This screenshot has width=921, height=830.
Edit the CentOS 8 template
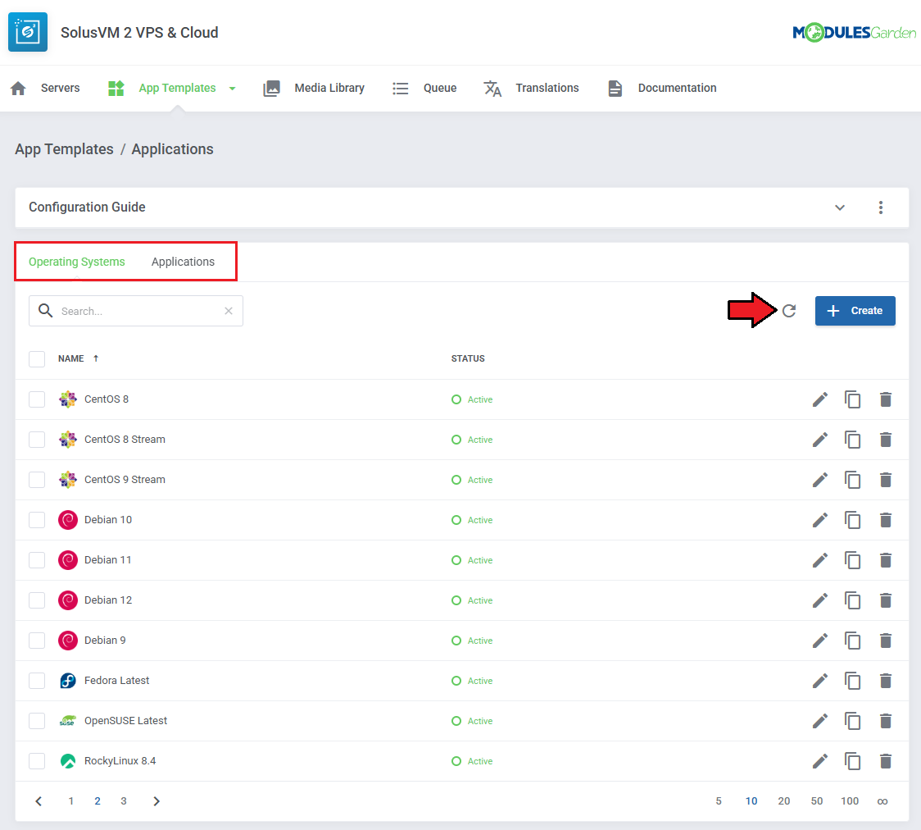819,399
